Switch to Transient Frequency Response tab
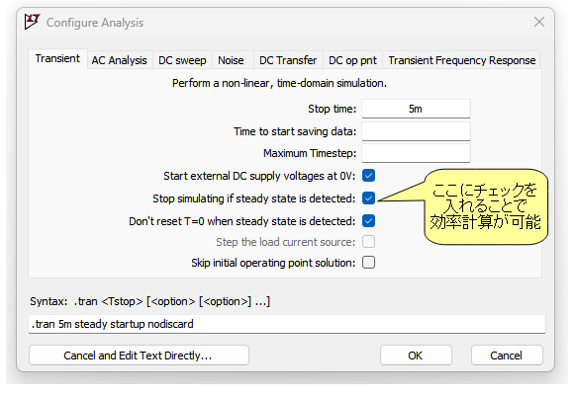 [462, 60]
